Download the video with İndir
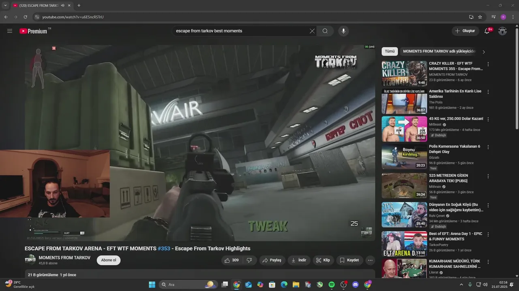519x291 pixels. click(299, 260)
